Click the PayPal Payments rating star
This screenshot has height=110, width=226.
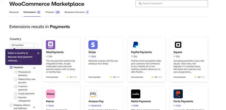tap(152, 77)
